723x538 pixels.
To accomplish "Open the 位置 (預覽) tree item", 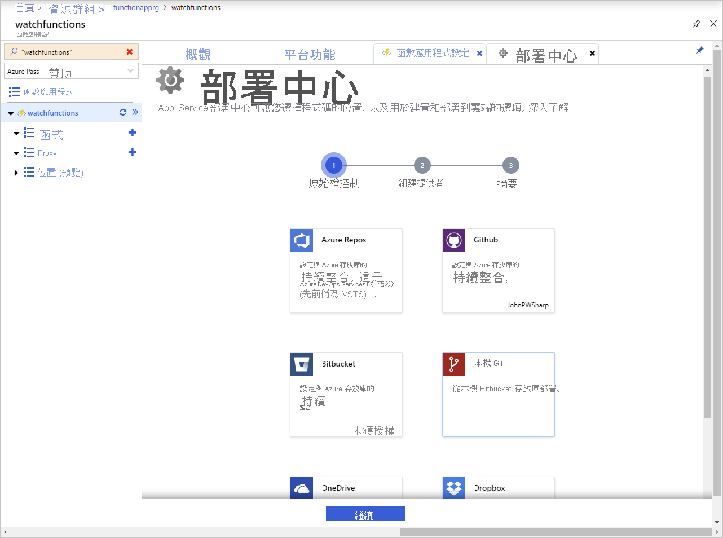I will [60, 173].
